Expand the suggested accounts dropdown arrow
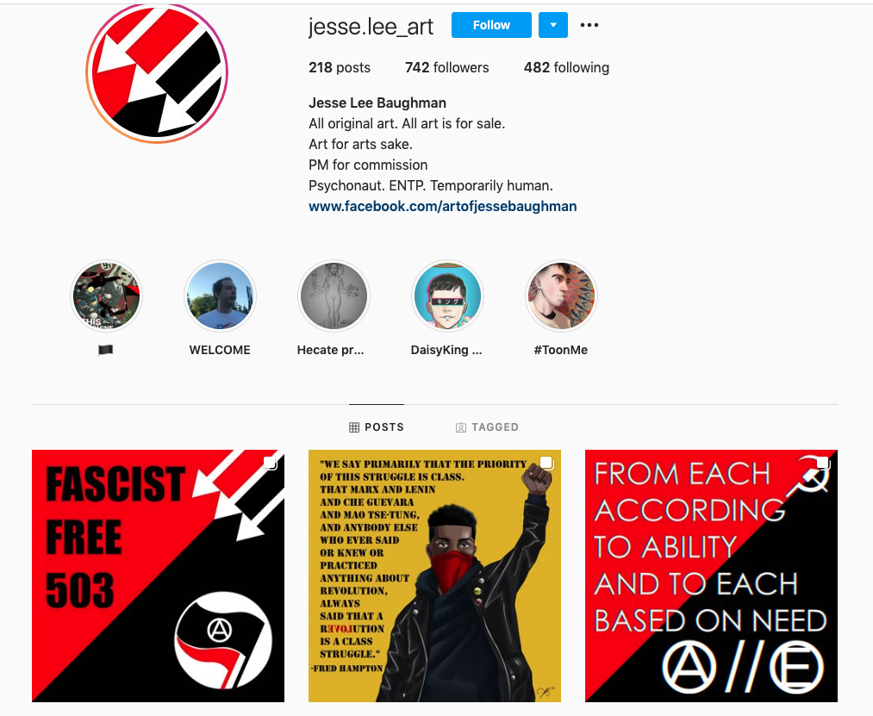873x716 pixels. pos(553,25)
